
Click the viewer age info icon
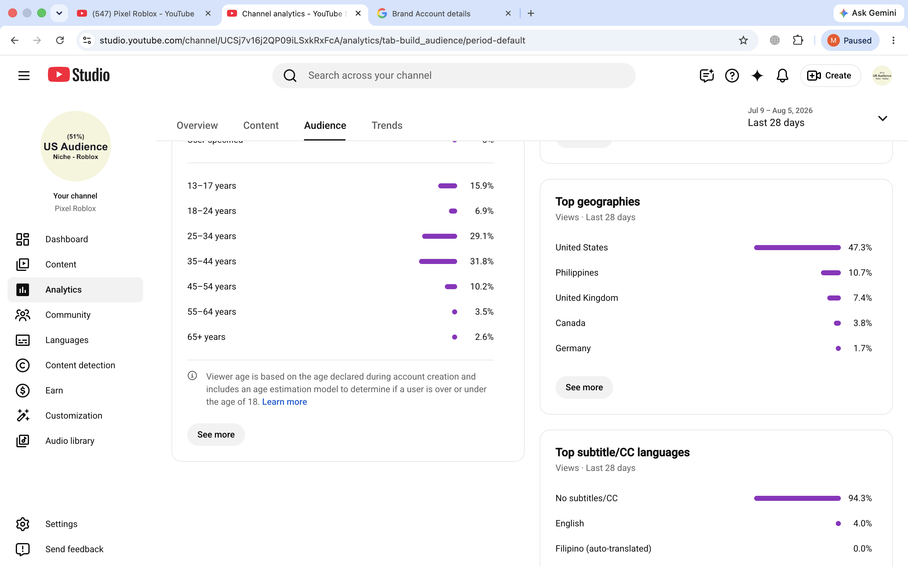192,375
